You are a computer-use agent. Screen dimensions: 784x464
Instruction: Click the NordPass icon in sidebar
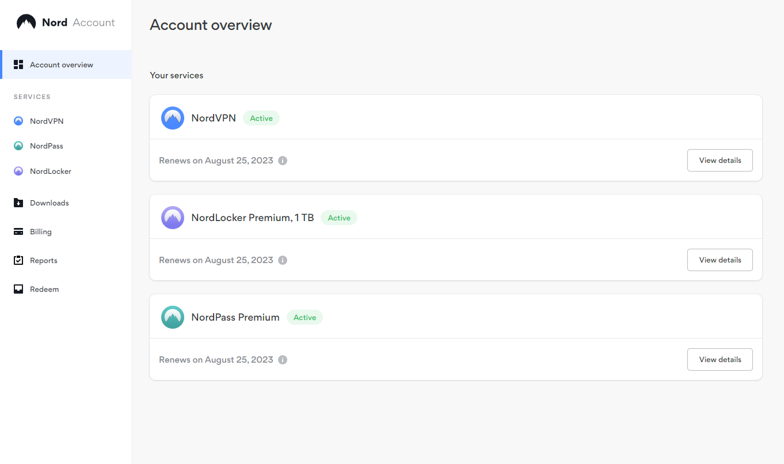coord(18,146)
